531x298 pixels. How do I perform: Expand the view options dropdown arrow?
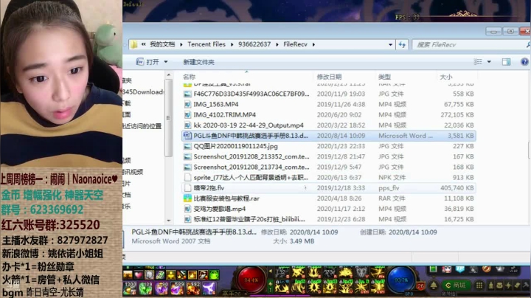(x=489, y=62)
